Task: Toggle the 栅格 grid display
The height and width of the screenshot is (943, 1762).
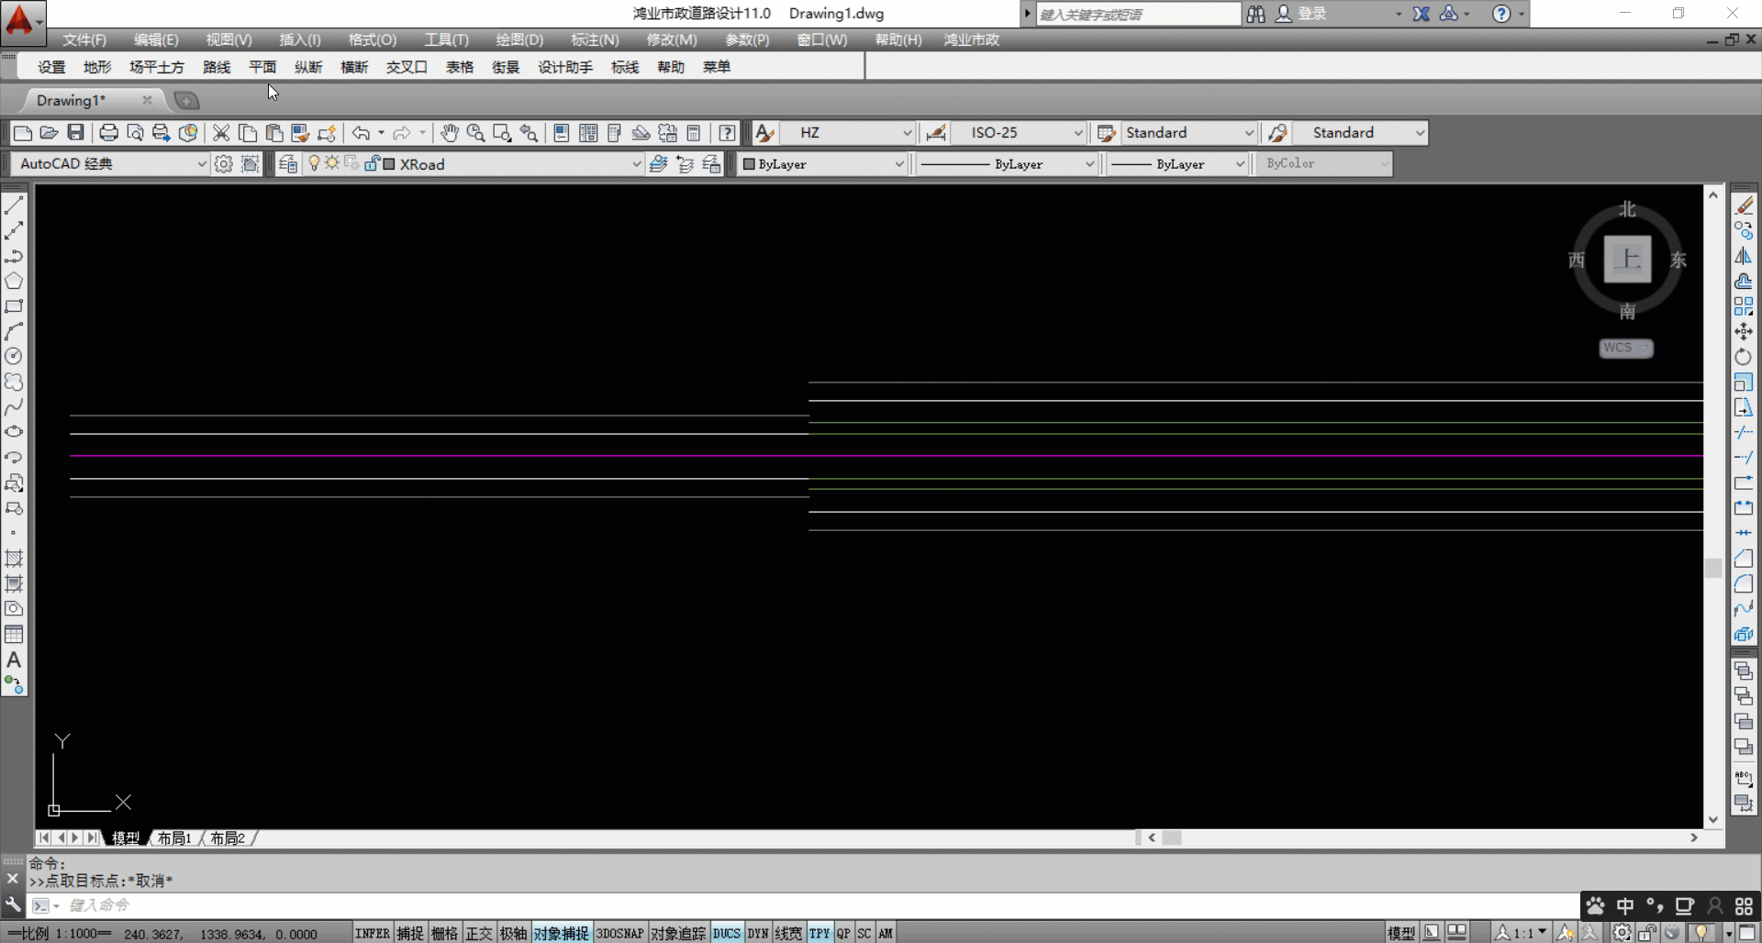Action: pyautogui.click(x=444, y=933)
